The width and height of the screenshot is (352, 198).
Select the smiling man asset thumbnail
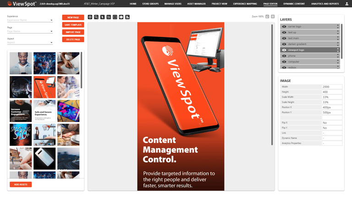[x=21, y=63]
